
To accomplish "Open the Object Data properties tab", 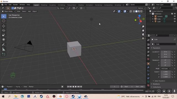I will click(x=148, y=82).
